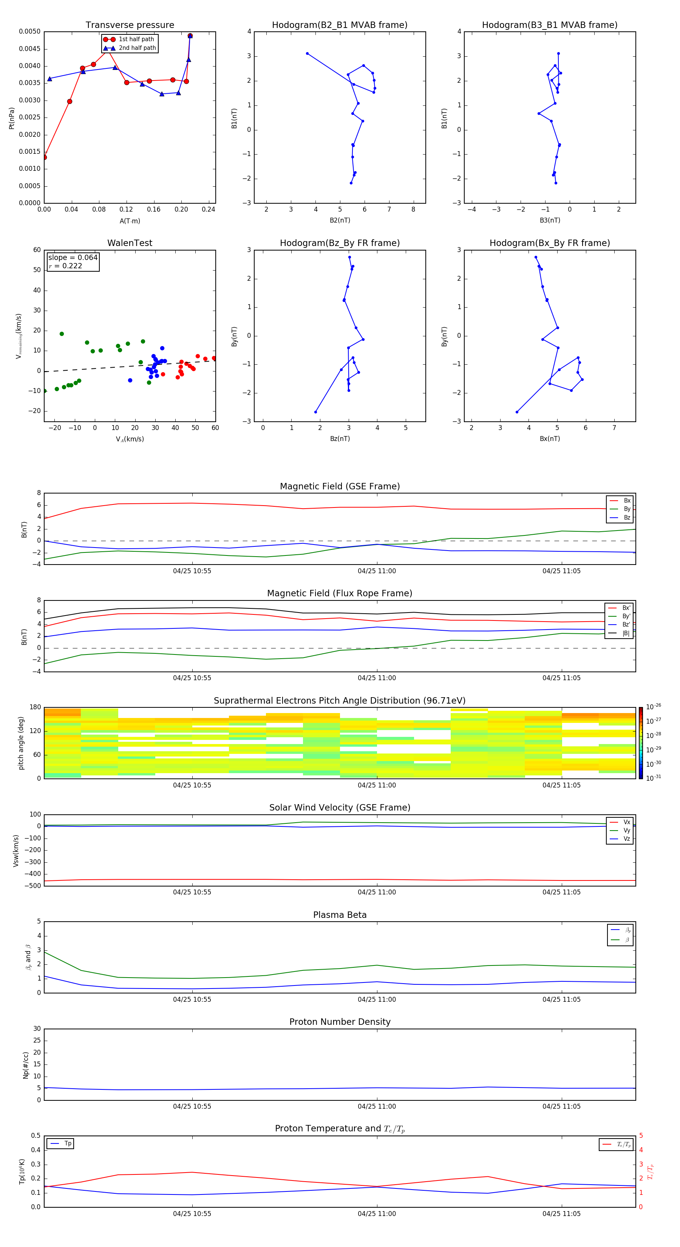Image resolution: width=680 pixels, height=1247 pixels.
Task: Click "Bx'" in flux rope frame legend
Action: pyautogui.click(x=620, y=608)
